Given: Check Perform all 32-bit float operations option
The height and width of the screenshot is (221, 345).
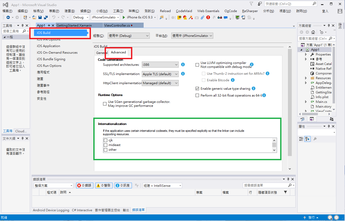Looking at the screenshot, I should coord(197,96).
